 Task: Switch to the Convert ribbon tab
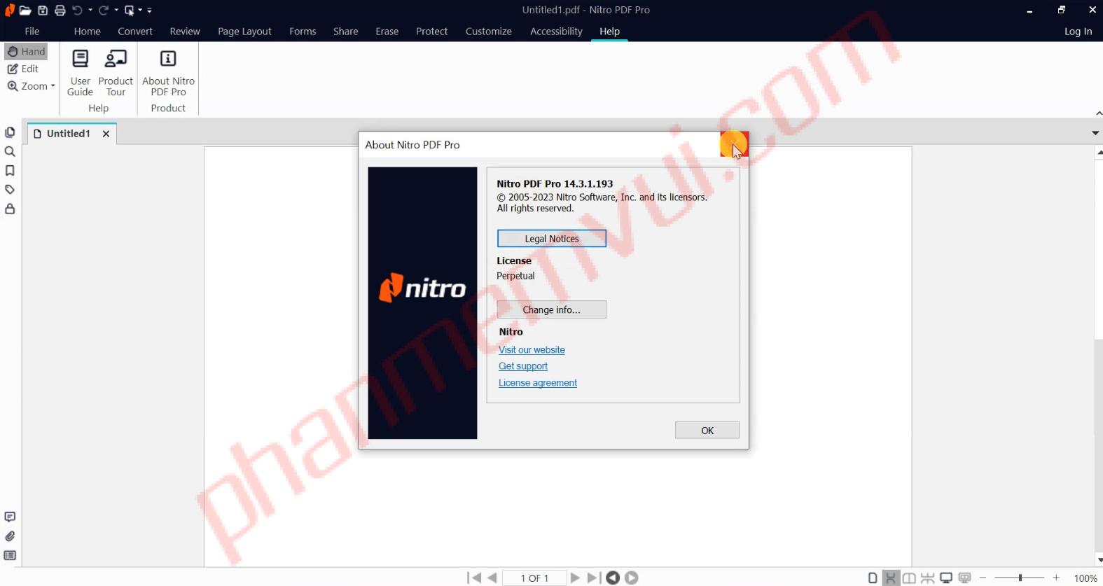(135, 32)
